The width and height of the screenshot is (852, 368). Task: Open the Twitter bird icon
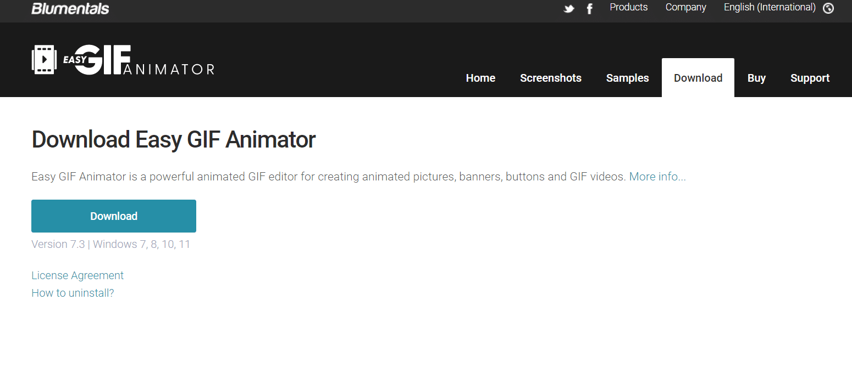coord(569,9)
